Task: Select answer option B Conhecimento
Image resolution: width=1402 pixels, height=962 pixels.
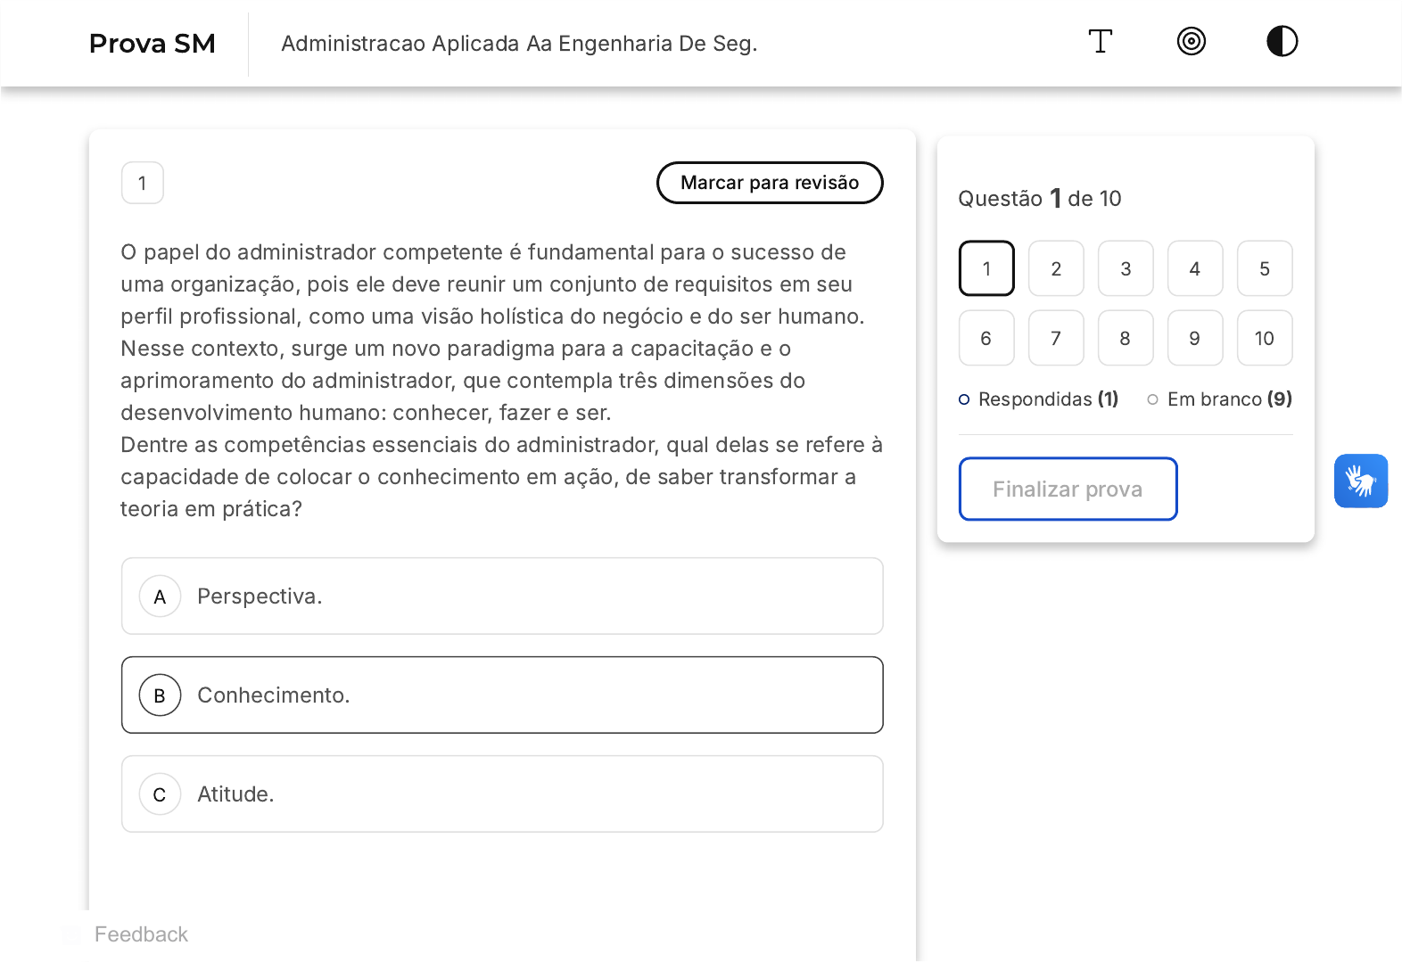Action: coord(502,695)
